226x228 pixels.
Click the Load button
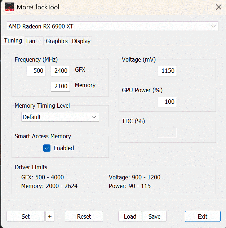(130, 216)
